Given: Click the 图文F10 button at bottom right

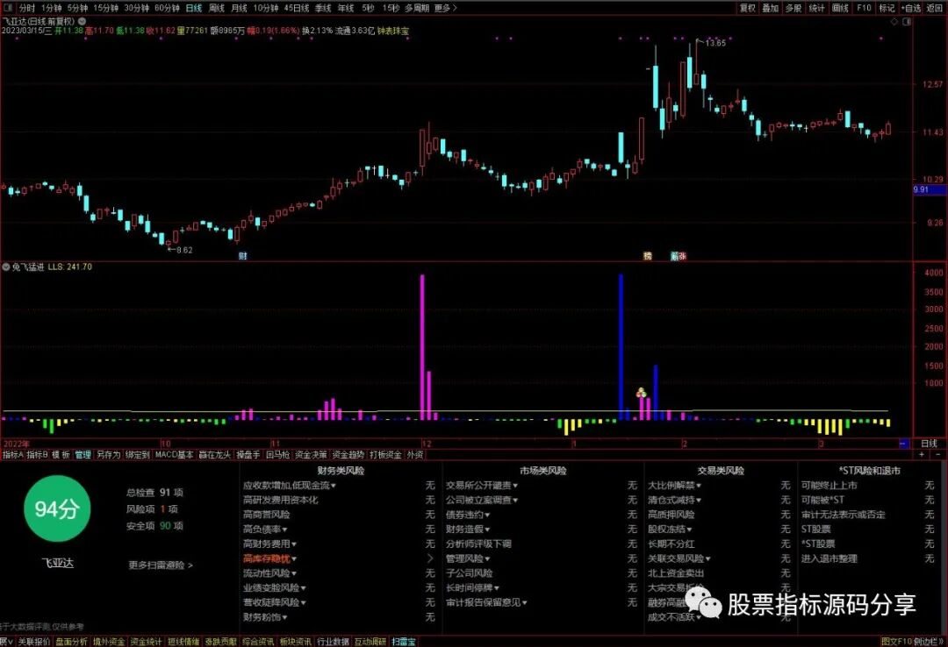Looking at the screenshot, I should coord(896,642).
